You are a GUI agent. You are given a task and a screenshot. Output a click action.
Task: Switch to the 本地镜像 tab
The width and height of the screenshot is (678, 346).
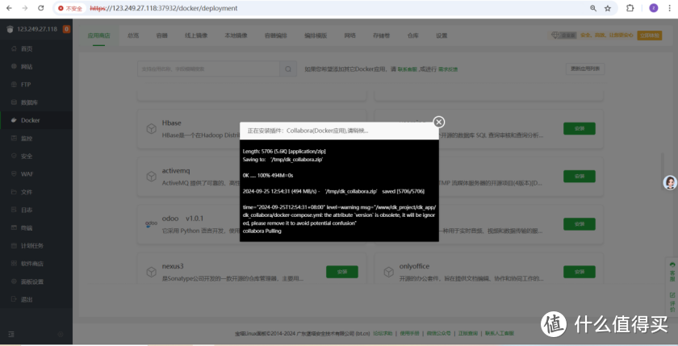236,35
